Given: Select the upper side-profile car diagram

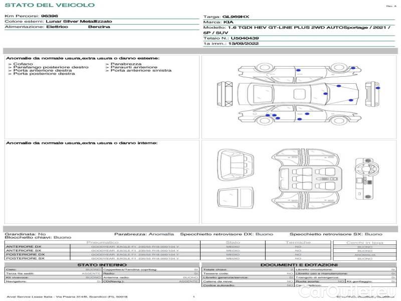Looking at the screenshot, I should click(300, 70).
